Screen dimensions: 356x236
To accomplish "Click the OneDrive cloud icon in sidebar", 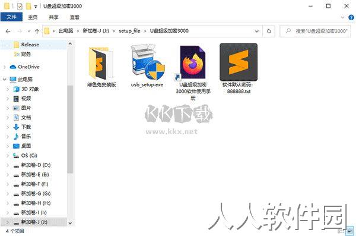I will pyautogui.click(x=13, y=67).
